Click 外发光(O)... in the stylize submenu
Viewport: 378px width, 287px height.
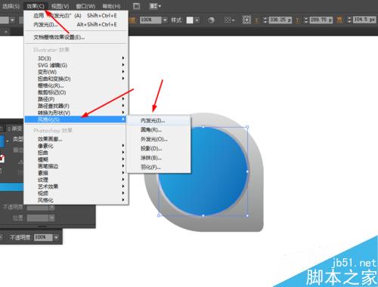(158, 139)
